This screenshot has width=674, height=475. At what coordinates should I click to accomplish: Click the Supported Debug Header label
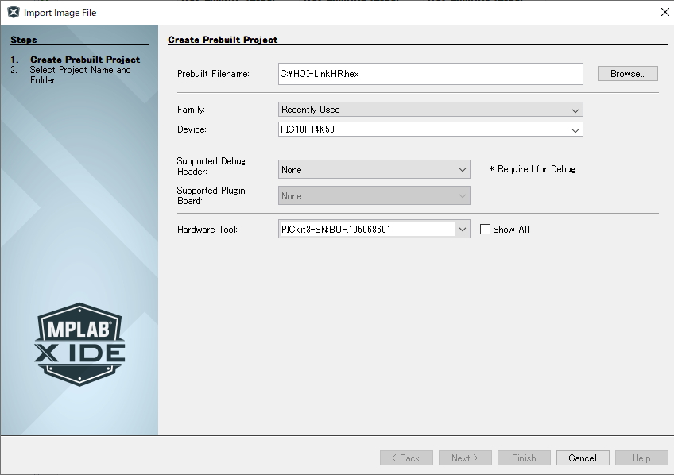coord(211,166)
